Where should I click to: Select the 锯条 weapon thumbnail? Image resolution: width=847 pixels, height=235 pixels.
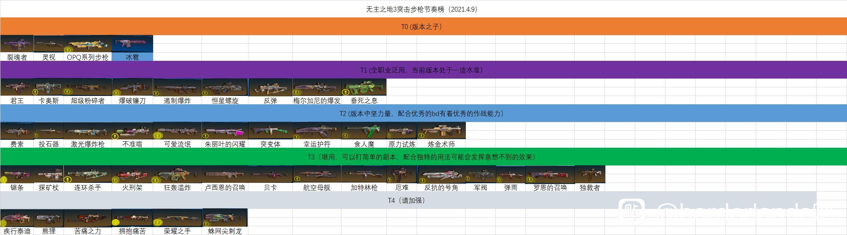17,174
